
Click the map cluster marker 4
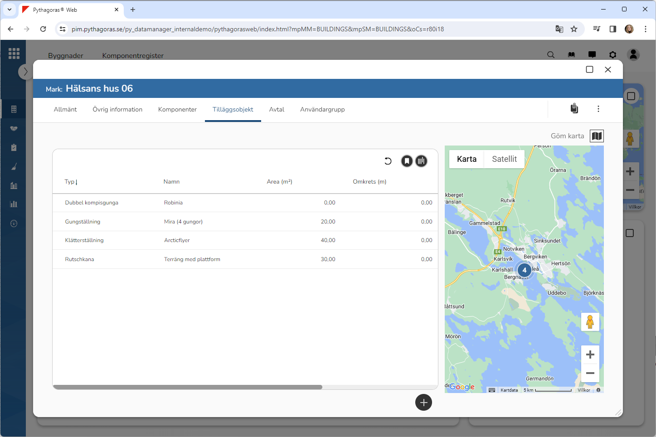(x=525, y=270)
